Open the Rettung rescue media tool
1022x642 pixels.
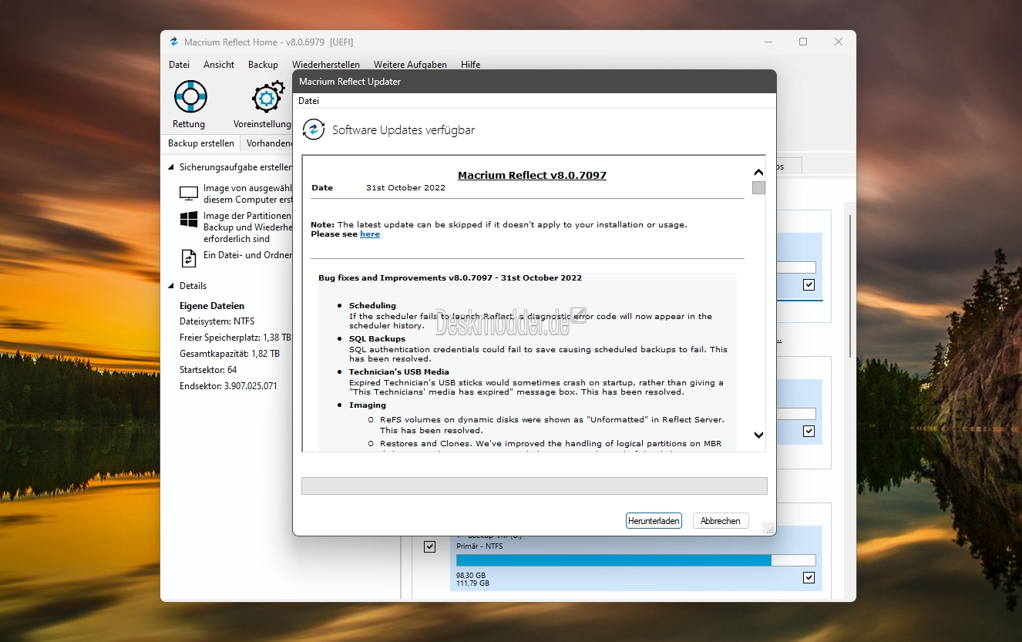(189, 104)
